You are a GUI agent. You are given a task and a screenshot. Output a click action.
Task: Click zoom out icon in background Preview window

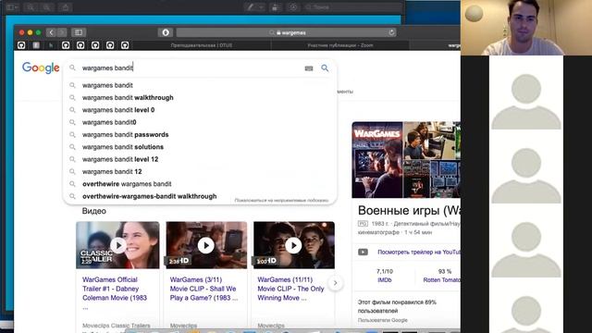(31, 6)
